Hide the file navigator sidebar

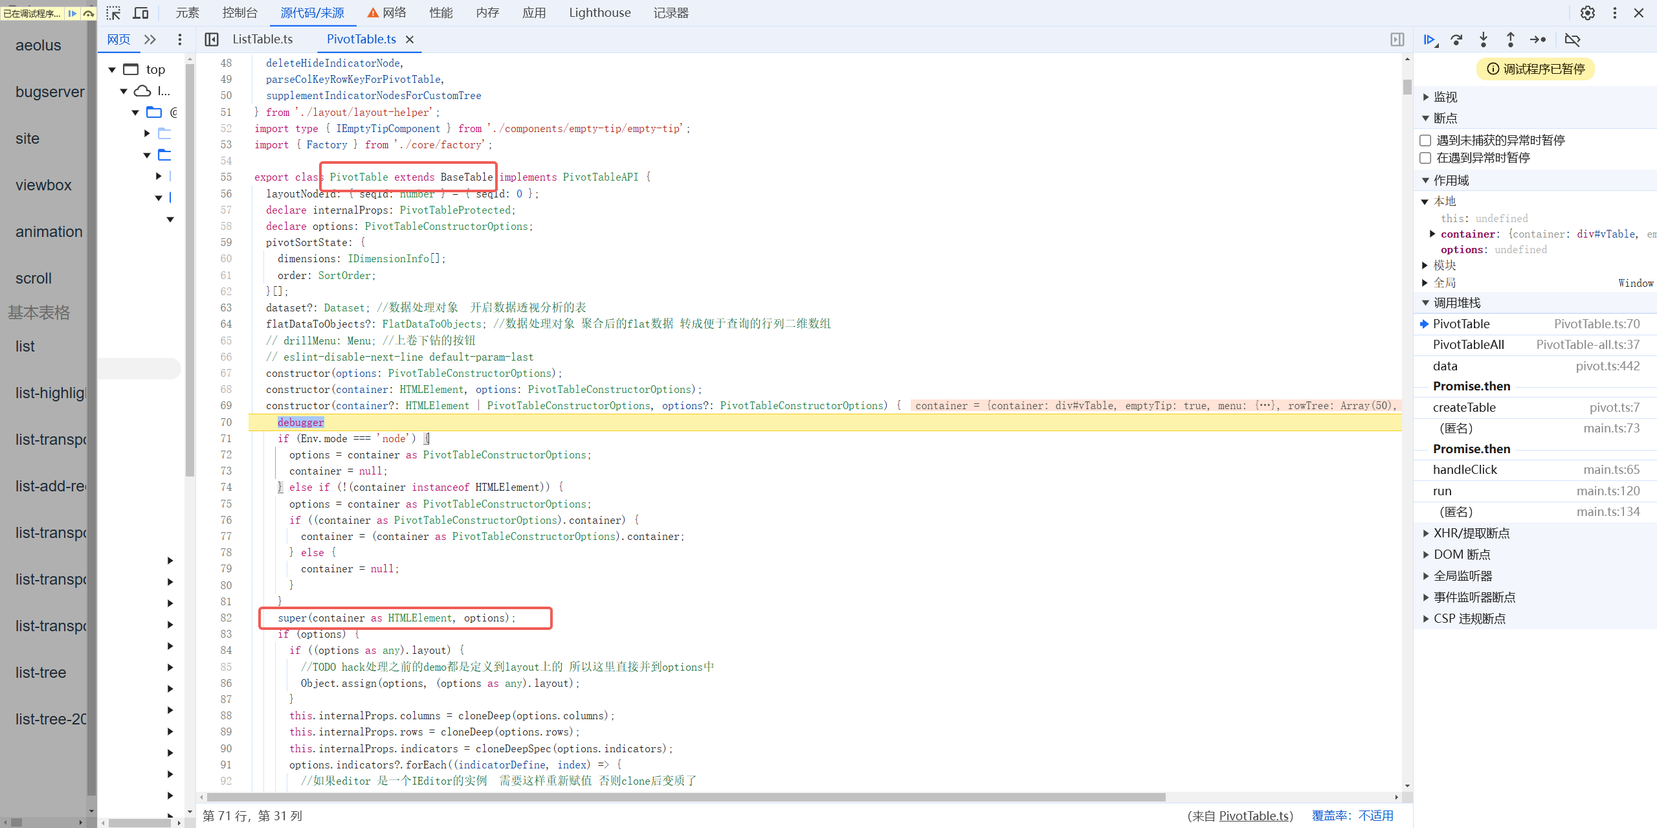212,39
